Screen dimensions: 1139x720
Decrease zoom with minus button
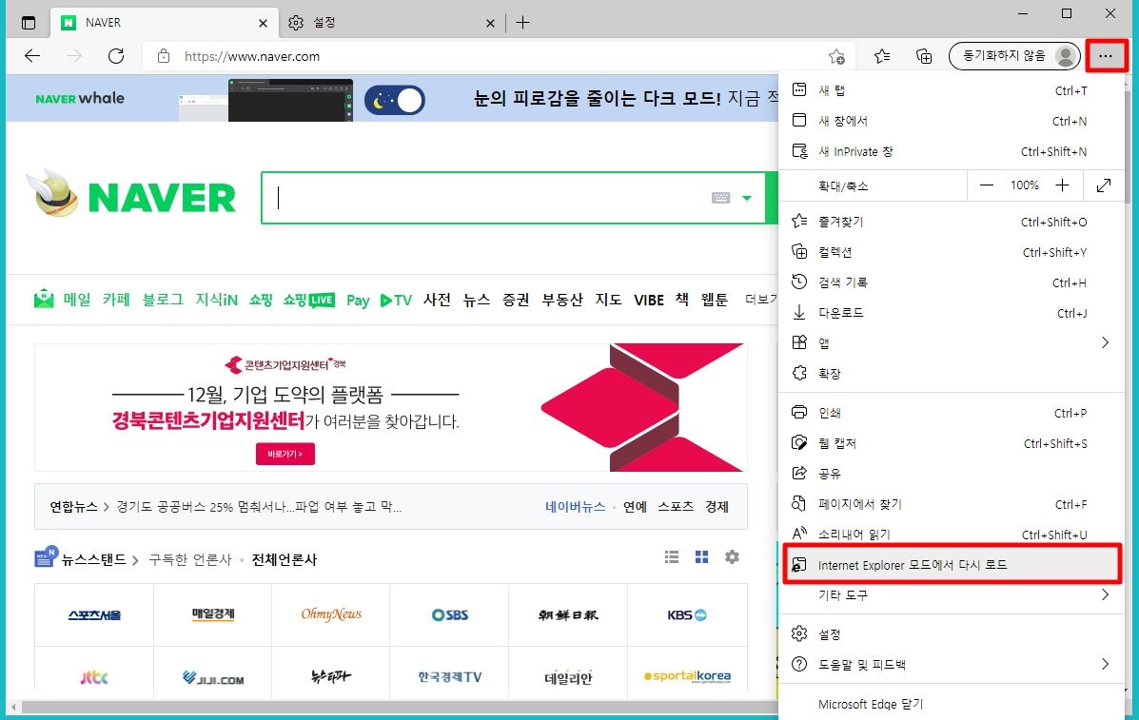987,185
